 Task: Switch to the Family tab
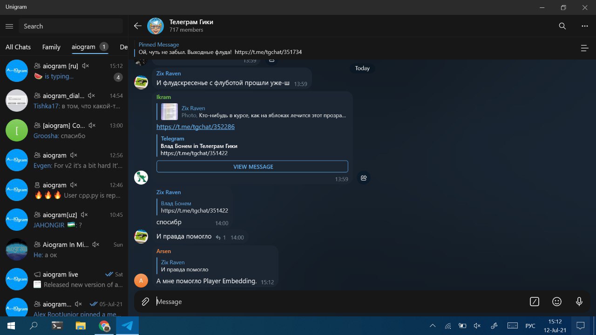(x=51, y=47)
